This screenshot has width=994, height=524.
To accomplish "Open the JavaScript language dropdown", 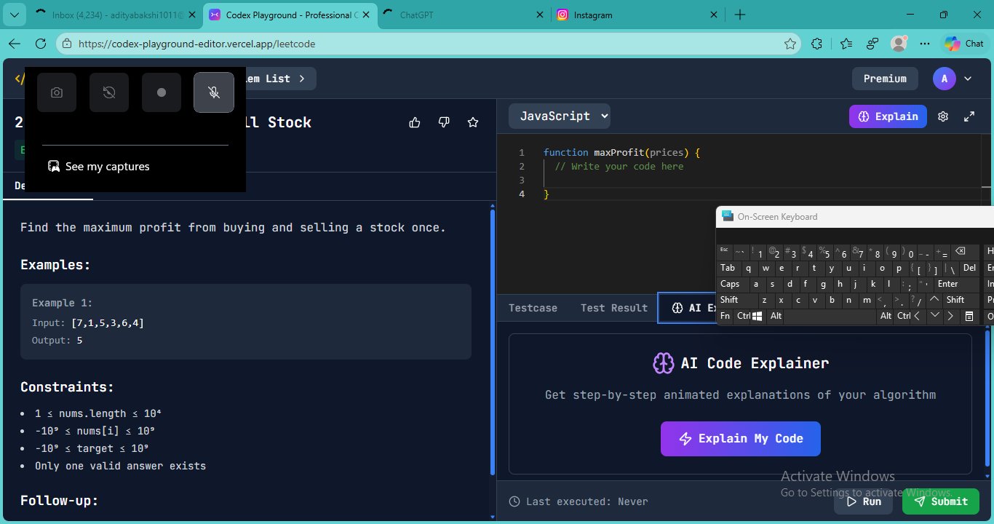I will pos(559,116).
